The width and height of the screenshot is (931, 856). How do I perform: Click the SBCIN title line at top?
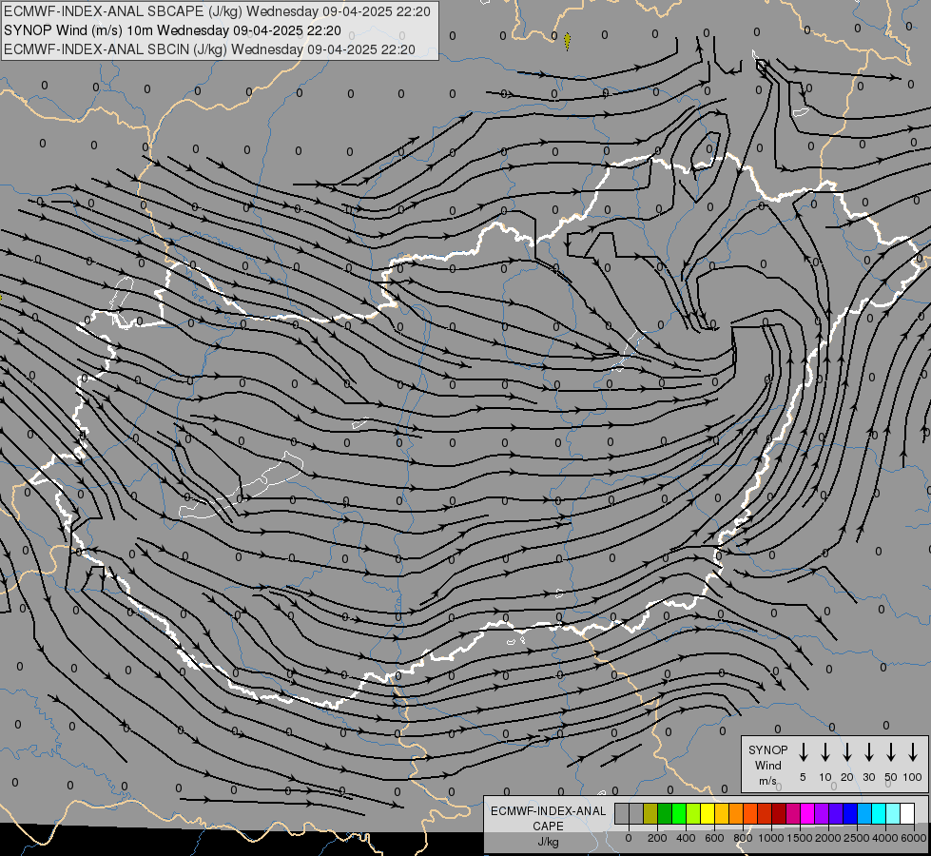(x=209, y=49)
